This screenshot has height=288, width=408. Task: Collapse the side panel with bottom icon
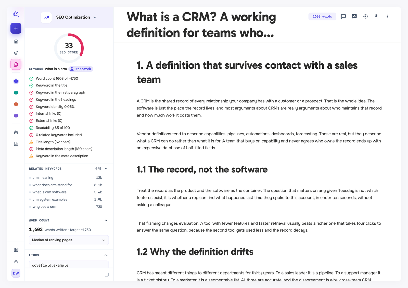[107, 274]
